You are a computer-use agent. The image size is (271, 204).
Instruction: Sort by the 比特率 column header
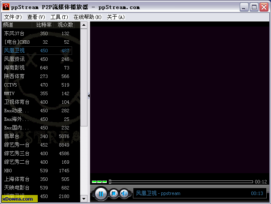coord(43,25)
